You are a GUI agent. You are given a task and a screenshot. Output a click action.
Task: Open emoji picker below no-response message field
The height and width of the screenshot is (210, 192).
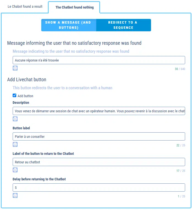(x=15, y=68)
